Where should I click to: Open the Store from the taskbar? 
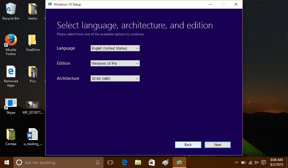point(152,162)
